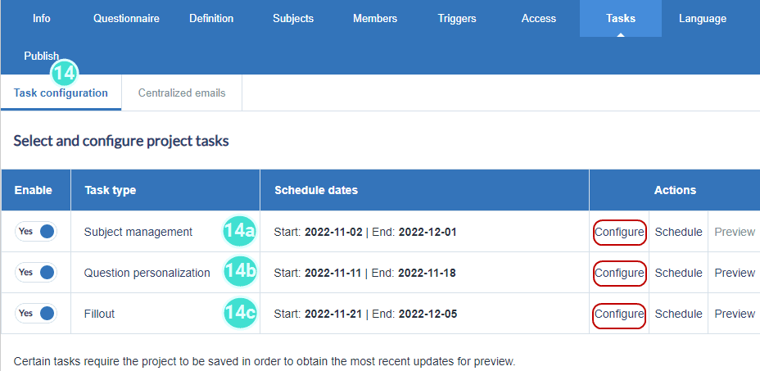Screen dimensions: 760x371
Task: Click start date 2022-11-21
Action: point(333,314)
